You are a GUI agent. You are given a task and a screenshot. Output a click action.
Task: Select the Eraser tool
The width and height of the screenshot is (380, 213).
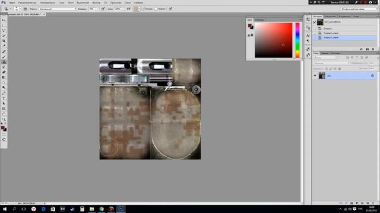pyautogui.click(x=4, y=72)
